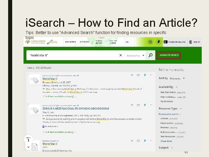
Task: Click Citation Linker in top navigation
Action: click(113, 42)
